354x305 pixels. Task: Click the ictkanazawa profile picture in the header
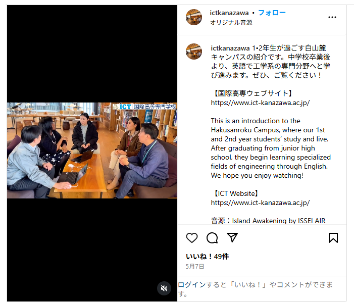(194, 17)
